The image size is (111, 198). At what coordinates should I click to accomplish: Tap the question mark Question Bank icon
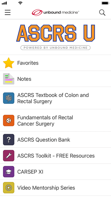[9, 140]
